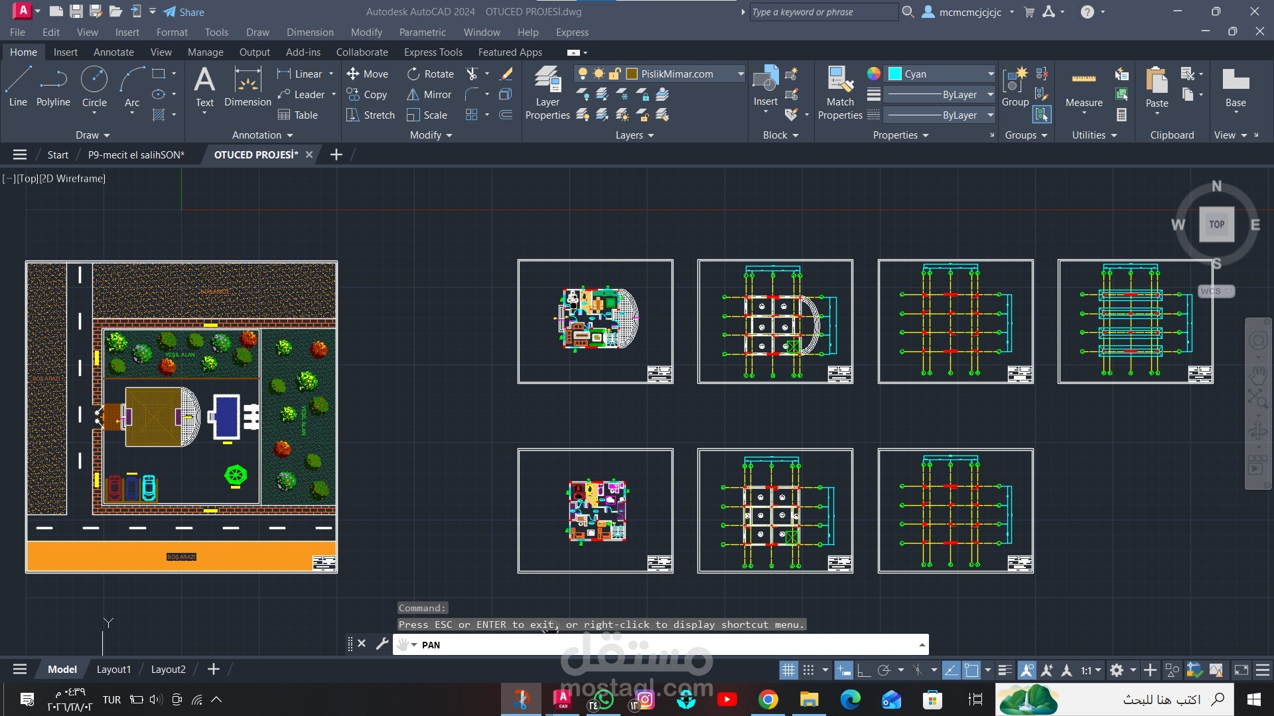Click the Move tool
Image resolution: width=1274 pixels, height=716 pixels.
click(368, 74)
